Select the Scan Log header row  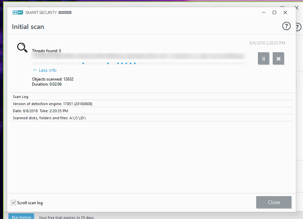(21, 97)
